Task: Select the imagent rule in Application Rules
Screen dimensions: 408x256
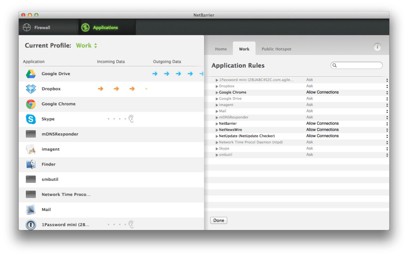Action: tap(226, 105)
